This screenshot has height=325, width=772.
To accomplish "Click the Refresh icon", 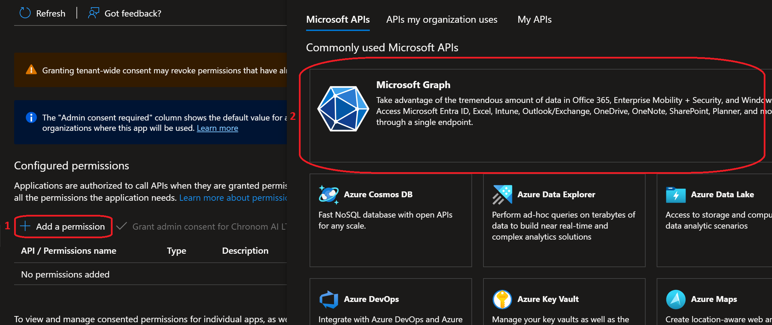I will click(x=24, y=13).
